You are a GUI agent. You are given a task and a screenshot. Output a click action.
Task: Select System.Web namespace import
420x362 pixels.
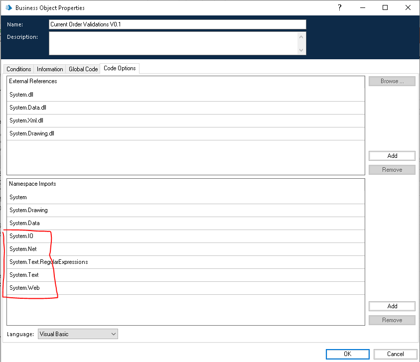(x=186, y=288)
